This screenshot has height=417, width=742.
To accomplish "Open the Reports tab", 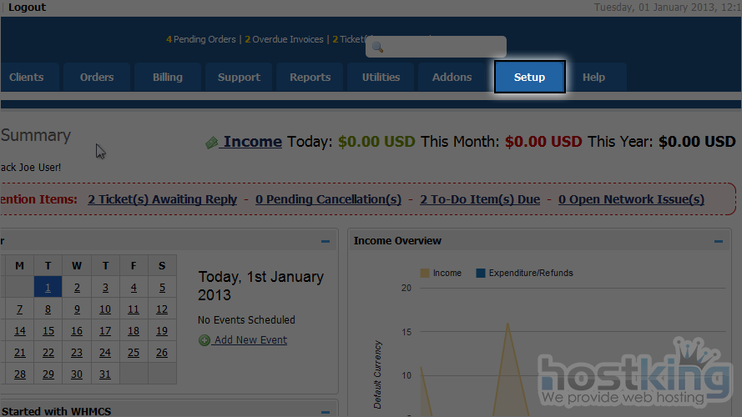I will point(310,78).
